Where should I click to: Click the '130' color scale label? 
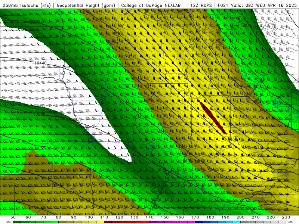point(135,217)
